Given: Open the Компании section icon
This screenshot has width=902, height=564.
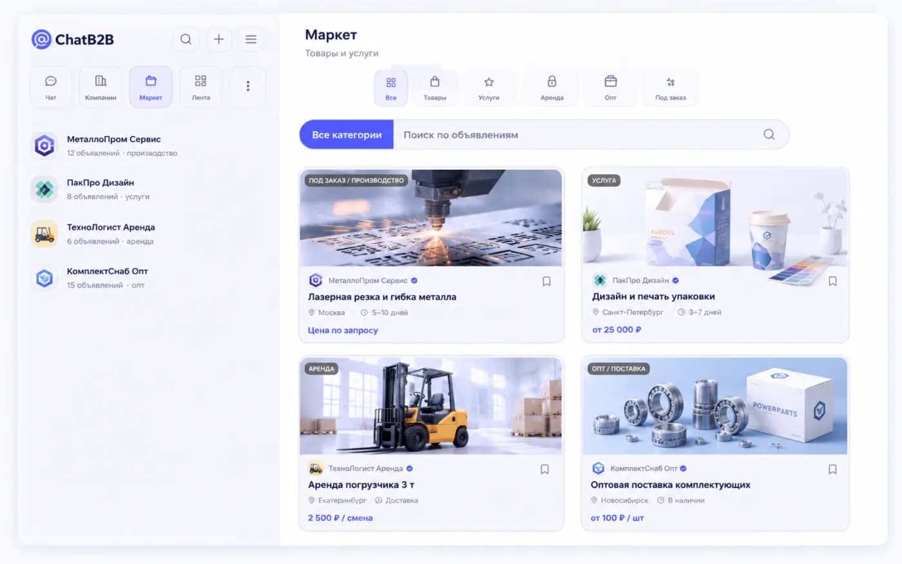Looking at the screenshot, I should [x=101, y=87].
